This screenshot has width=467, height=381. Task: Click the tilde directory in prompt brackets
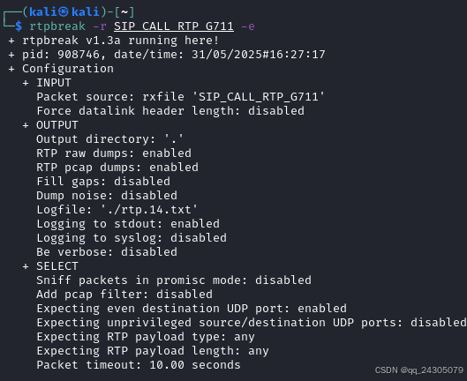click(124, 12)
